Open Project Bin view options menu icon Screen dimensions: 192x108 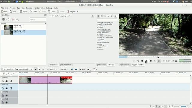click(17, 19)
